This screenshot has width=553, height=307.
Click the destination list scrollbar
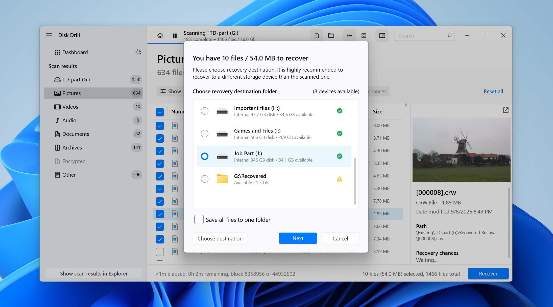pos(355,181)
